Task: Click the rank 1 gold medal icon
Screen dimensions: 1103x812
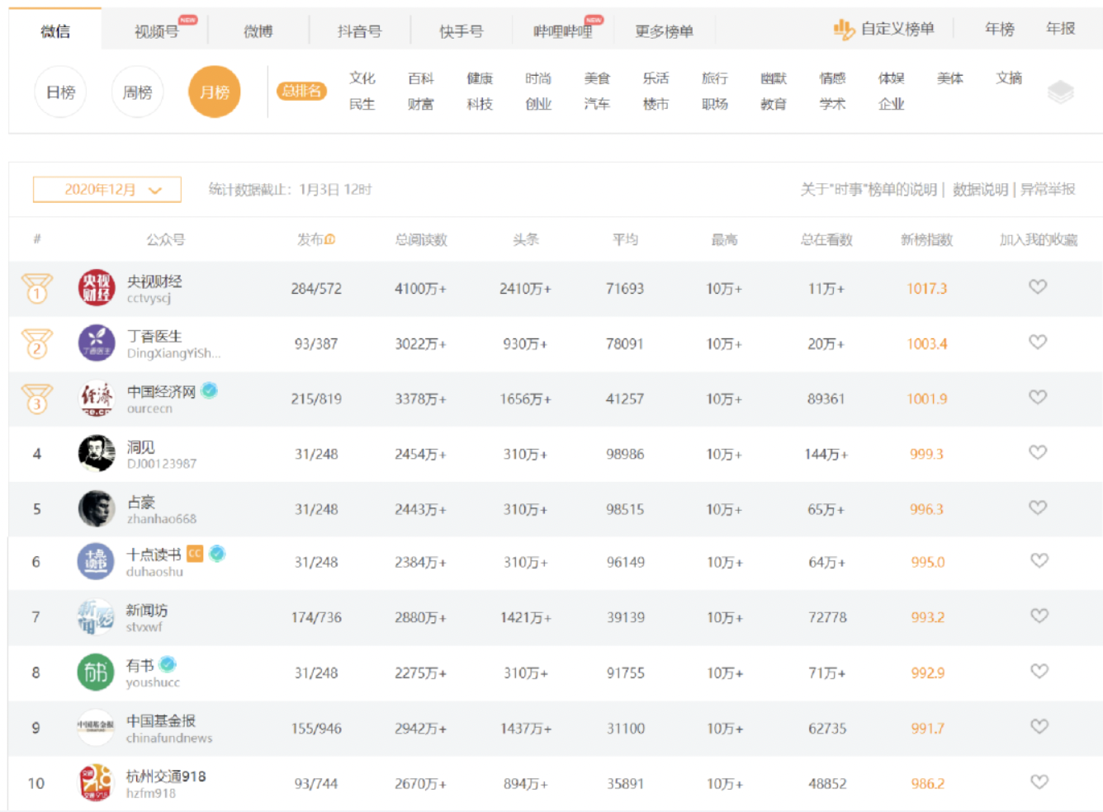Action: tap(37, 289)
